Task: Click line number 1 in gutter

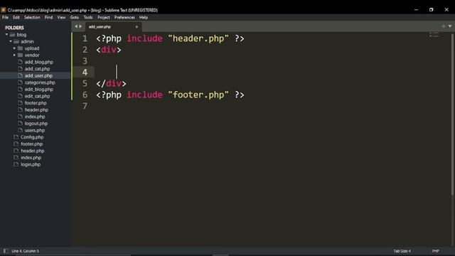Action: click(85, 38)
